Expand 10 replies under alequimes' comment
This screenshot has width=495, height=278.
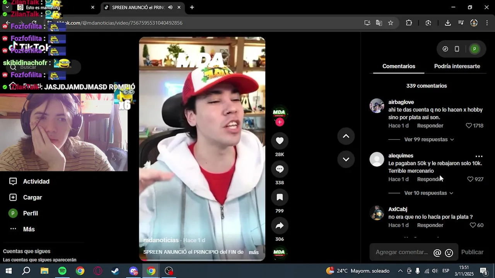pos(429,193)
